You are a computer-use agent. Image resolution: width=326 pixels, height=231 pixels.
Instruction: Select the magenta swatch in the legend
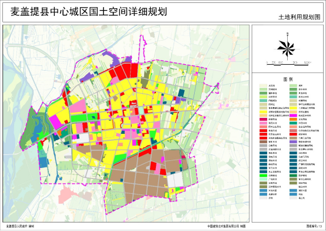(293, 115)
